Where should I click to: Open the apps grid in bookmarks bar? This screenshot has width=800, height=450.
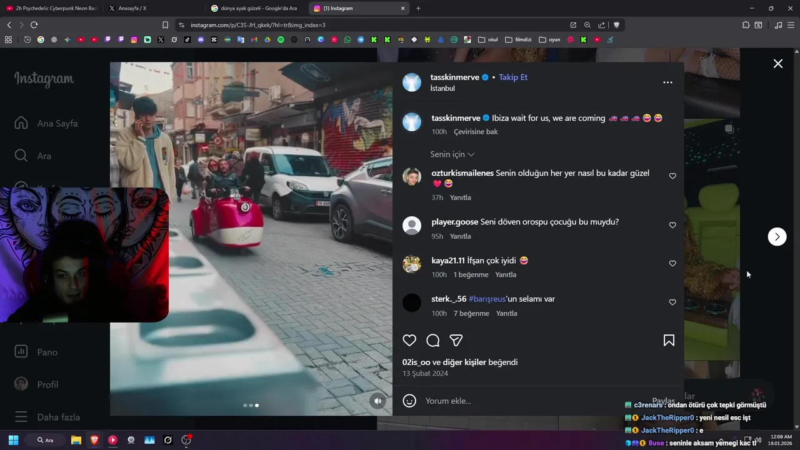pyautogui.click(x=8, y=39)
